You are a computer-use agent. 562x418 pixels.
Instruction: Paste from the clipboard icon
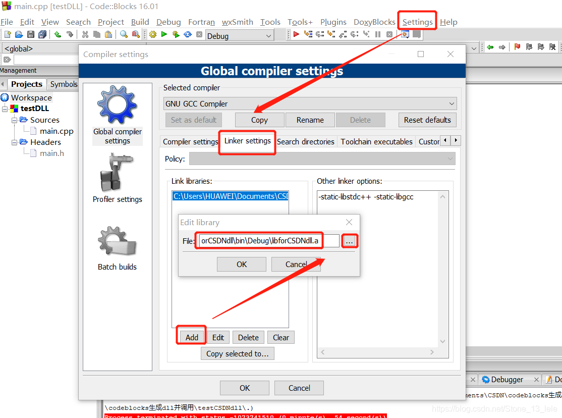coord(108,34)
